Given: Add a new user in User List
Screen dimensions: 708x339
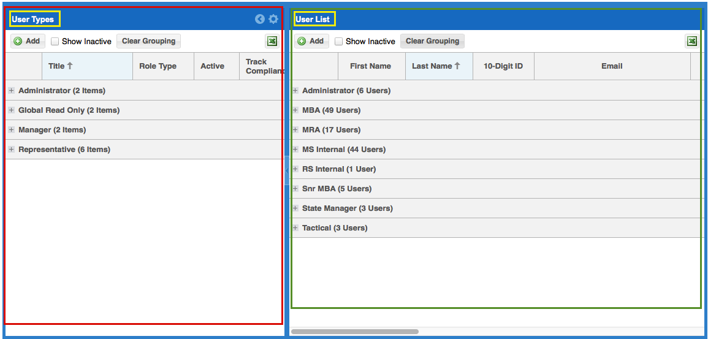Looking at the screenshot, I should [311, 41].
